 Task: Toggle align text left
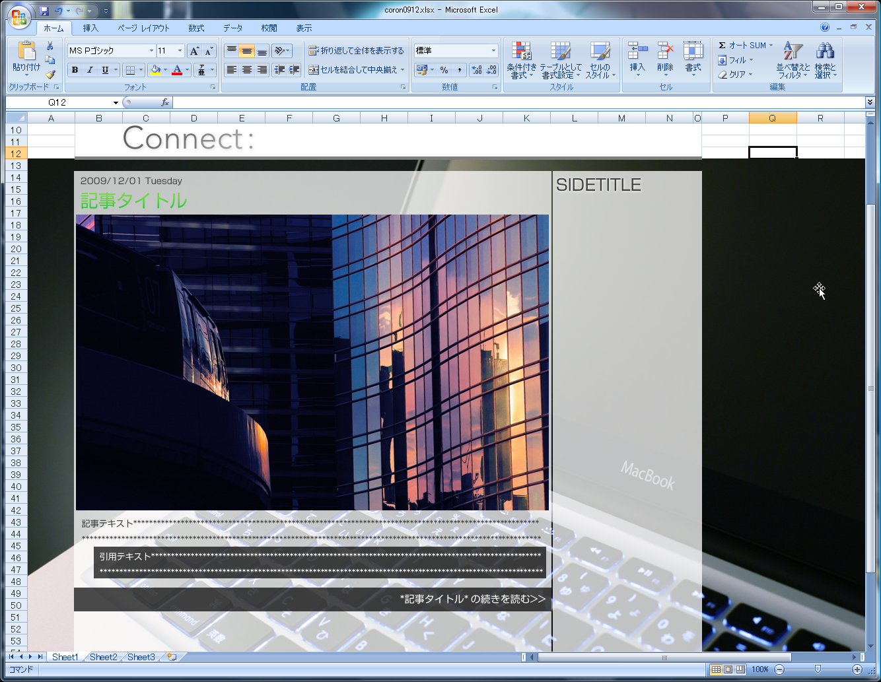click(x=231, y=70)
